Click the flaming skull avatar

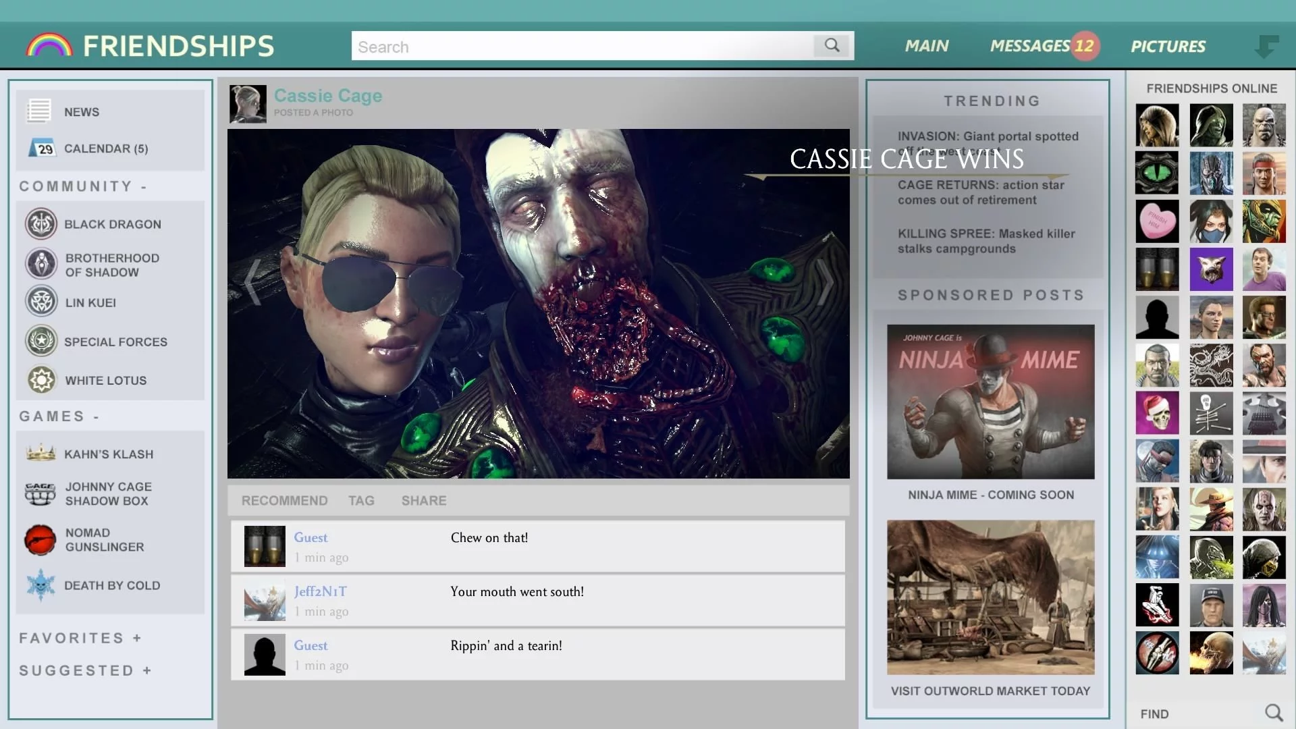[1211, 653]
